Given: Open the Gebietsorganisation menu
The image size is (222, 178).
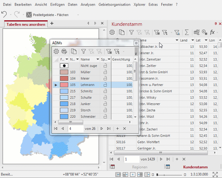Looking at the screenshot, I should 114,4.
